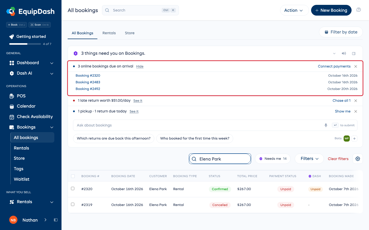Image resolution: width=369 pixels, height=230 pixels.
Task: Select the All Bookings tab
Action: click(83, 33)
